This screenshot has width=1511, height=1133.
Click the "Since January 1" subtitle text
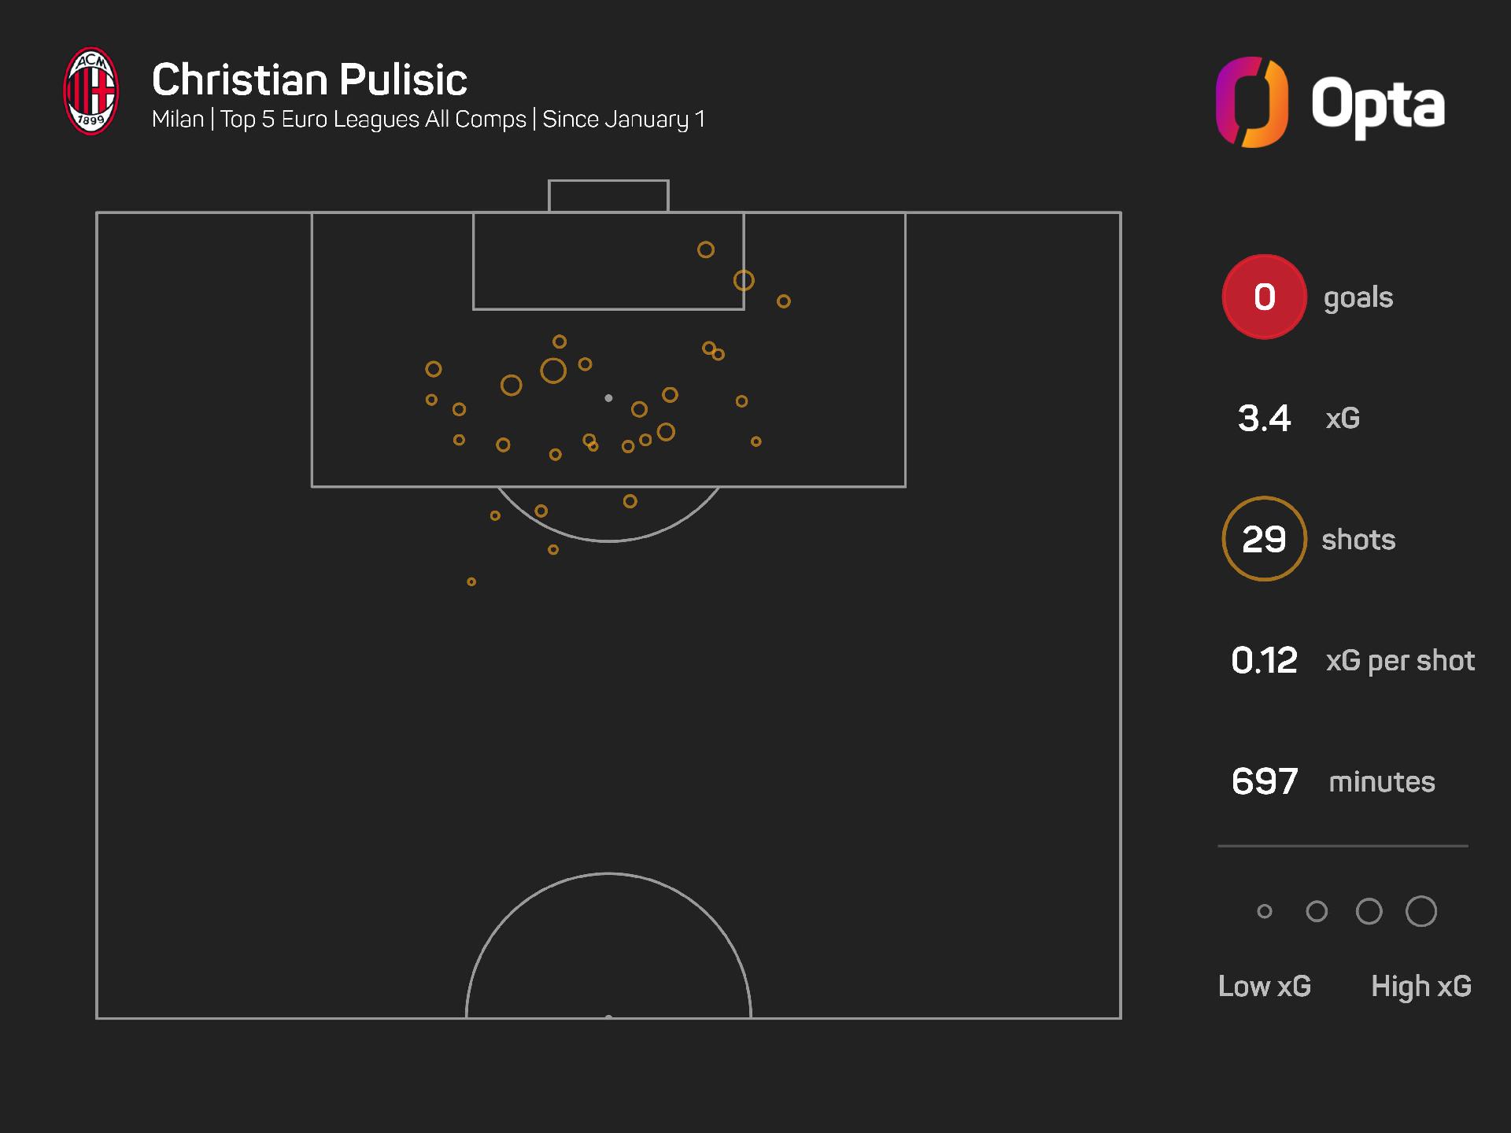coord(623,120)
